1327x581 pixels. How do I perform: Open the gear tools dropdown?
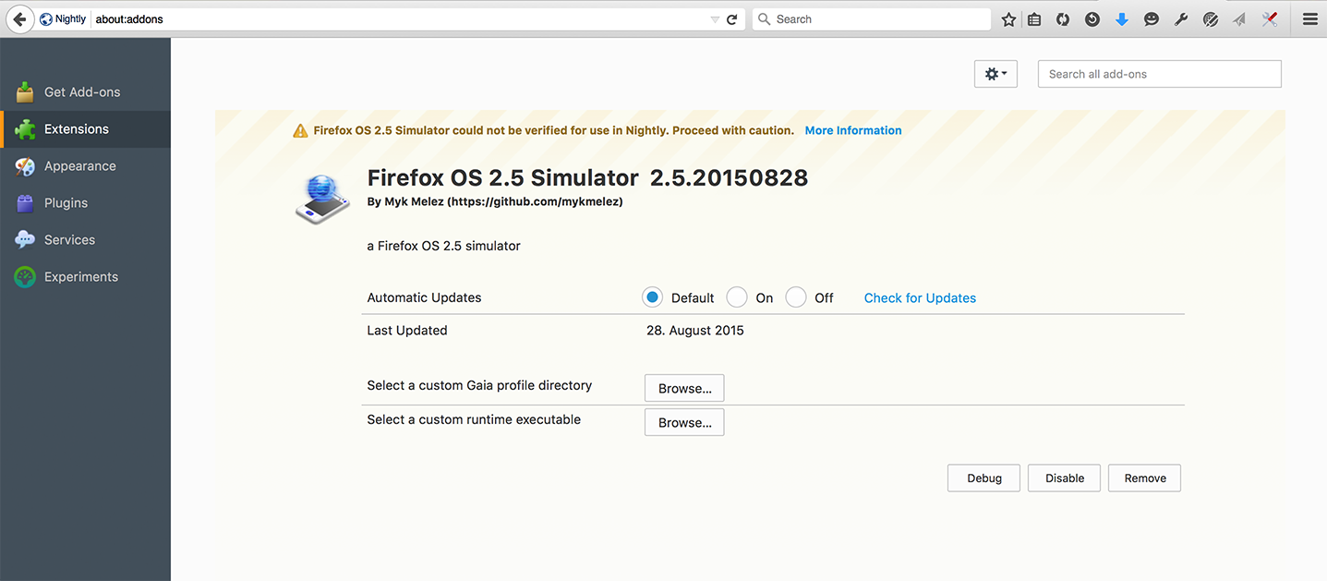click(x=995, y=74)
